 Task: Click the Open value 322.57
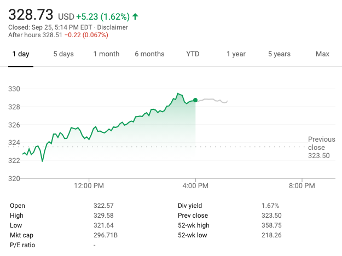coord(104,206)
